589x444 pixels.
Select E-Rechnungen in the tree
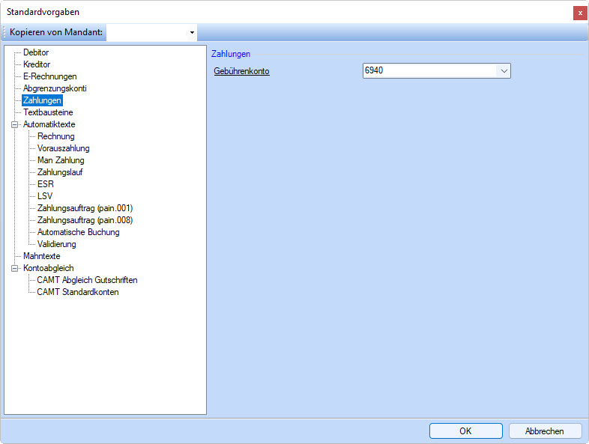click(x=49, y=76)
